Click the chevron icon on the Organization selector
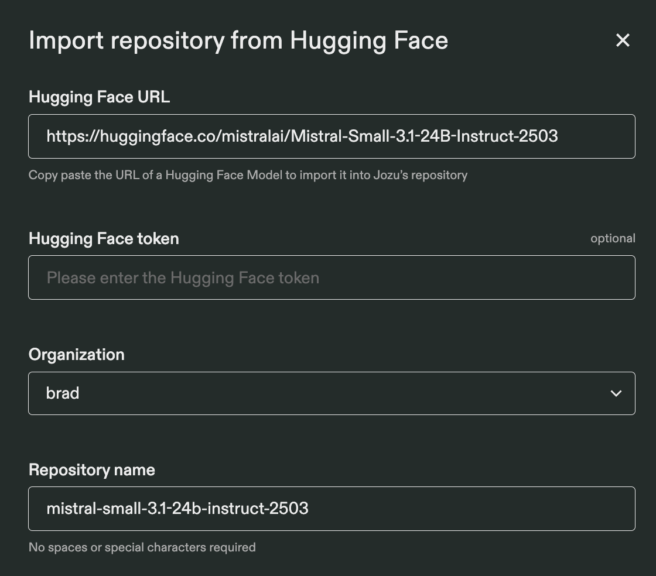 [x=616, y=393]
